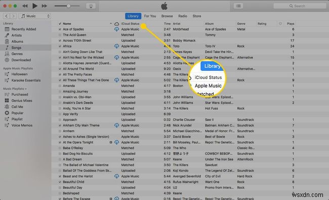
Task: Uncheck the Beautiful Child checkbox
Action: point(60,182)
